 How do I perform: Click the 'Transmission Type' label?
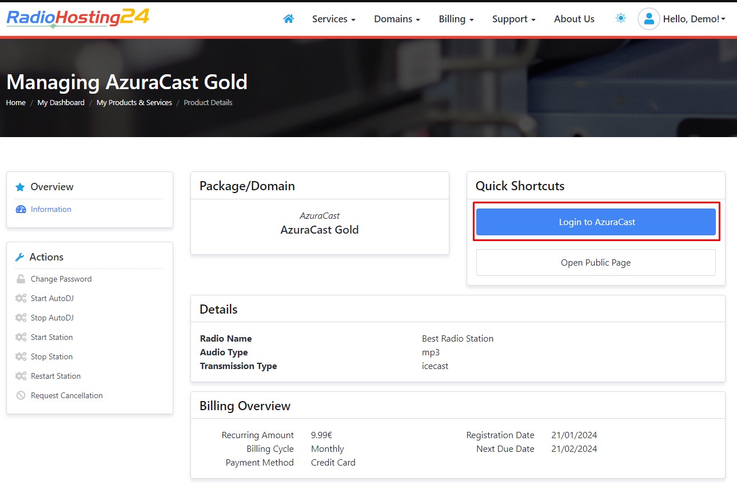(x=238, y=366)
